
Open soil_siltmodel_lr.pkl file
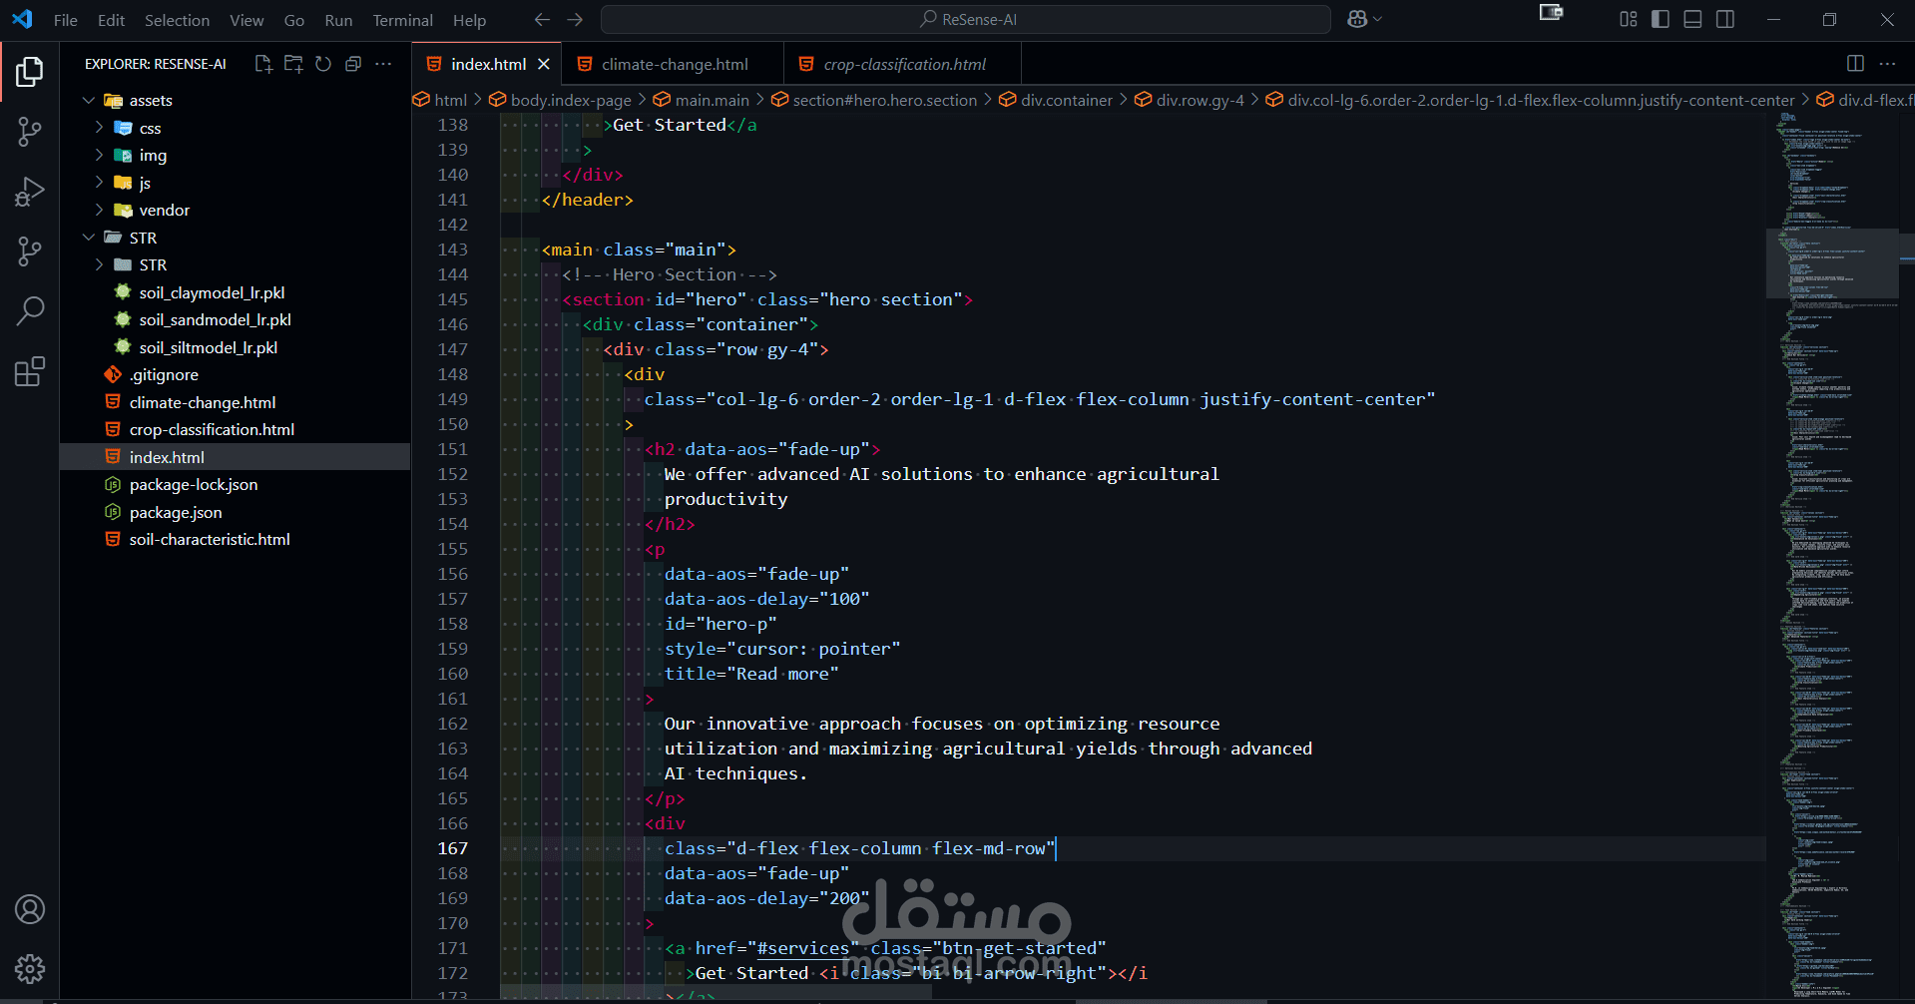(x=208, y=347)
